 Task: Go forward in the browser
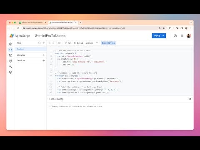[14, 28]
